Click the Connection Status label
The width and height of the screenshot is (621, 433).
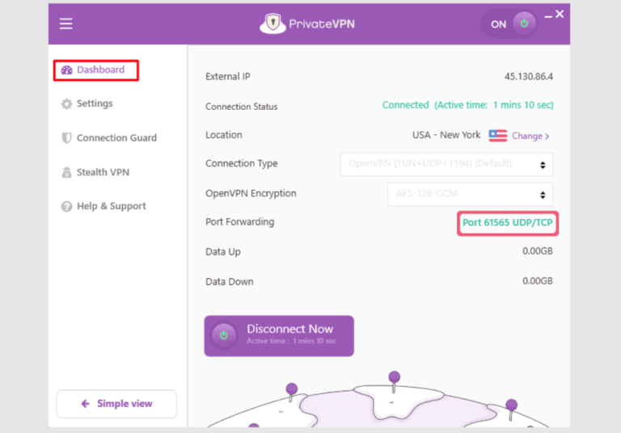coord(241,107)
